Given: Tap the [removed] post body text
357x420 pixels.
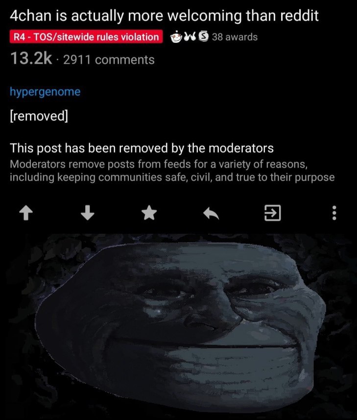Looking at the screenshot, I should [x=39, y=116].
